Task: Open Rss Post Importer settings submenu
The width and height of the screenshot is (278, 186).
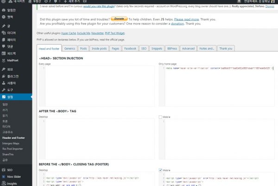Action: pos(13,149)
